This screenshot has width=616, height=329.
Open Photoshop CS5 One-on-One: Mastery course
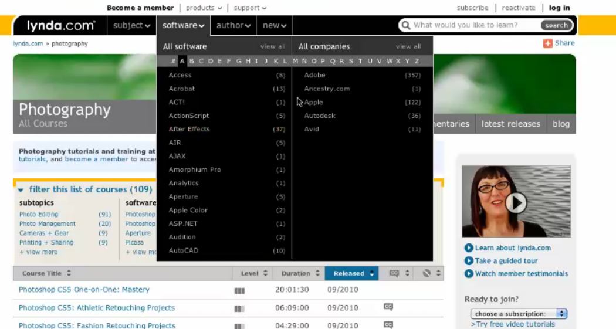(84, 290)
